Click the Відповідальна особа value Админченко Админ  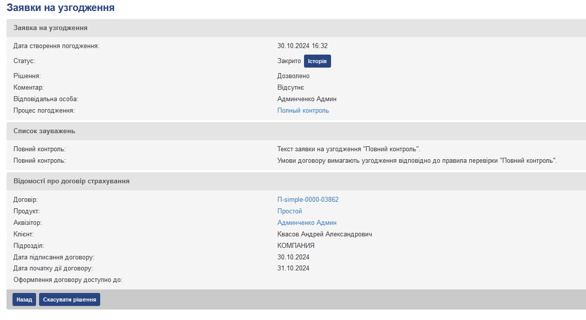307,99
